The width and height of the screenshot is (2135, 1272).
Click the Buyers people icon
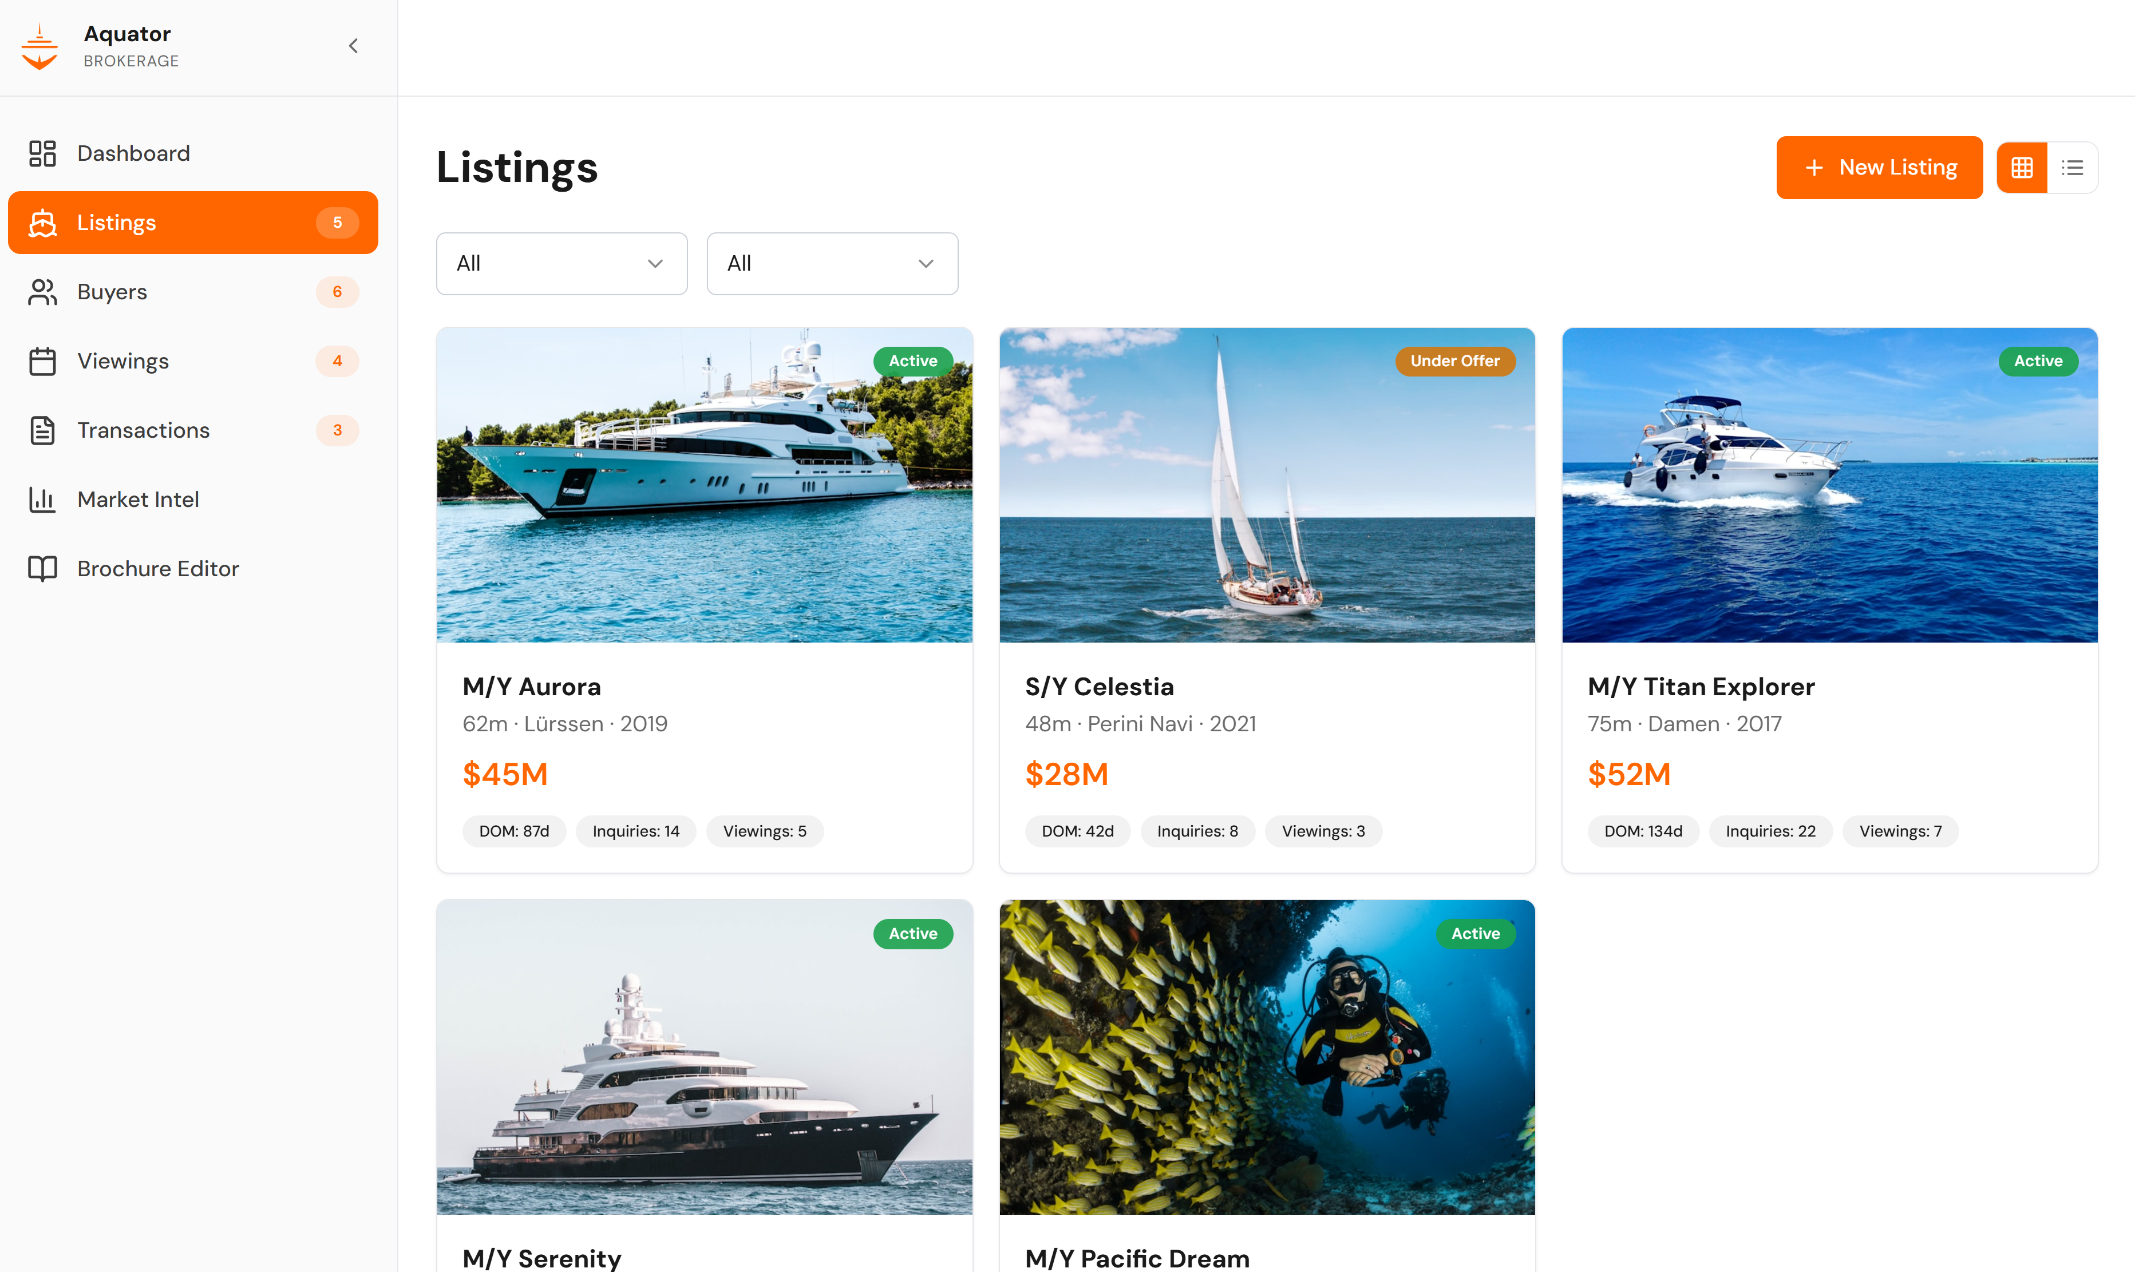point(42,291)
